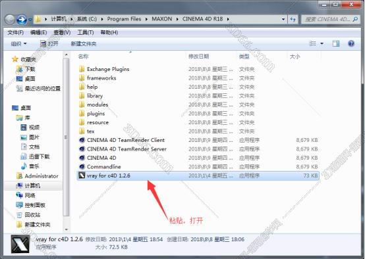The image size is (365, 259).
Task: Click the Back navigation arrow
Action: (x=9, y=20)
